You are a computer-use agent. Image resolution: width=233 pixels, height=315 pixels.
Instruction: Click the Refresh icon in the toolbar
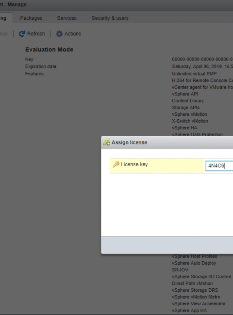[22, 34]
